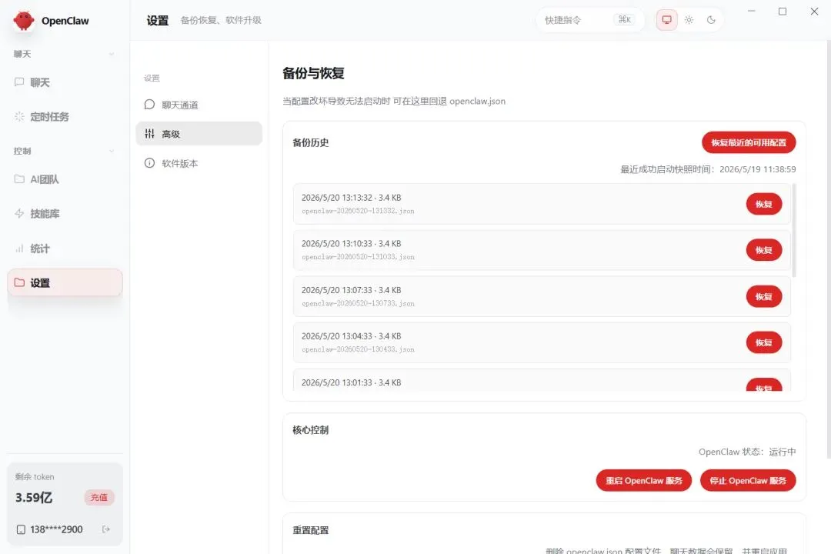
Task: Minimize the OpenClaw window
Action: [751, 11]
